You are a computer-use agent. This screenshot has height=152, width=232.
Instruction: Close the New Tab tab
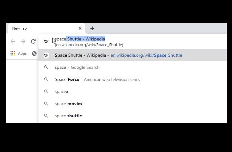pos(80,28)
